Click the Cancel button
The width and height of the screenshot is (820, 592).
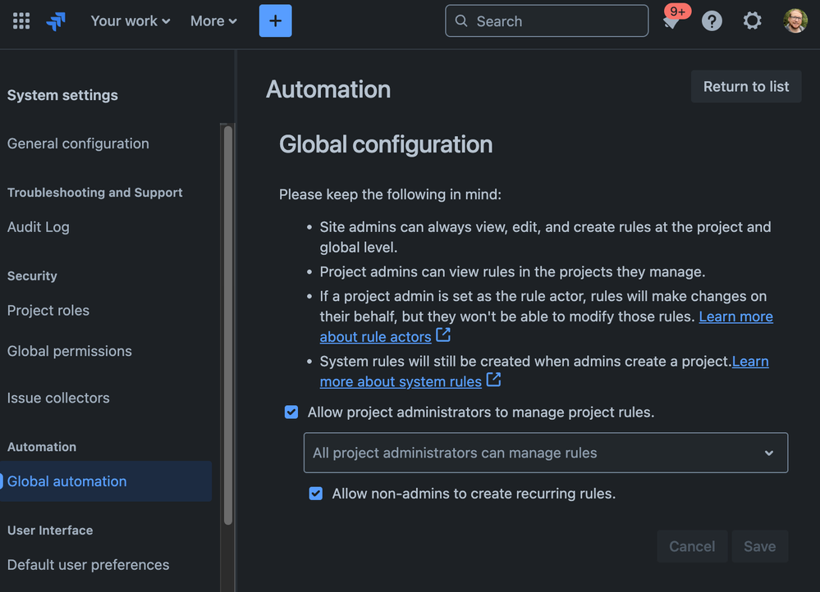click(692, 546)
